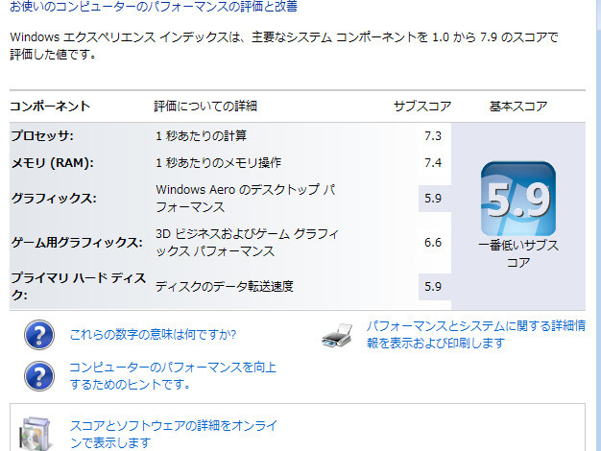Select the プロセッサ: row label
Image resolution: width=601 pixels, height=451 pixels.
pyautogui.click(x=42, y=135)
